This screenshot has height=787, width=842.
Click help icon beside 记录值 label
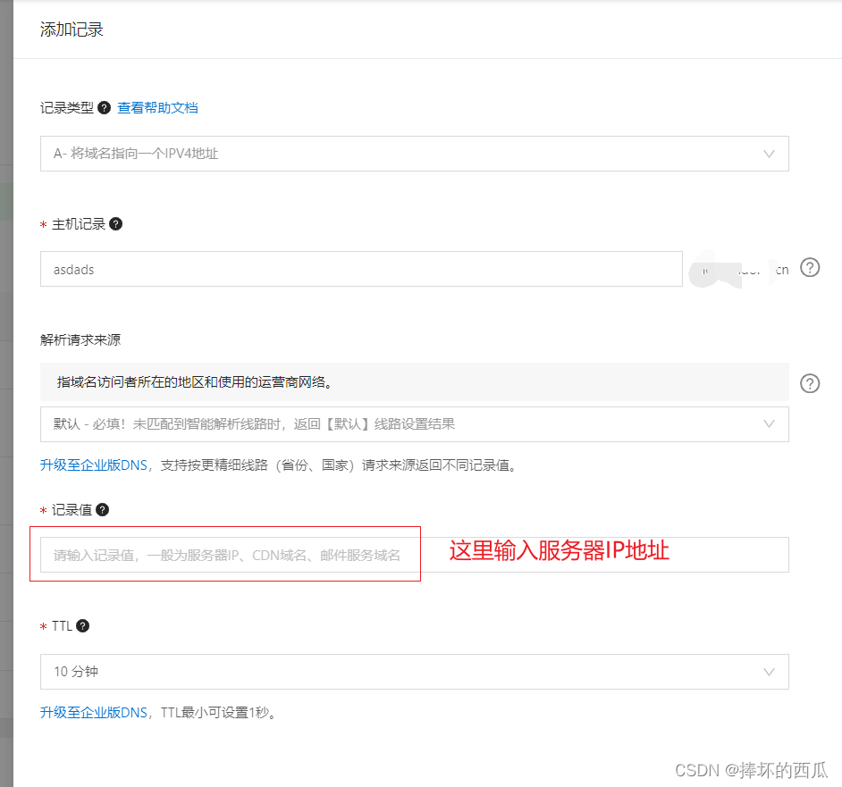[102, 509]
